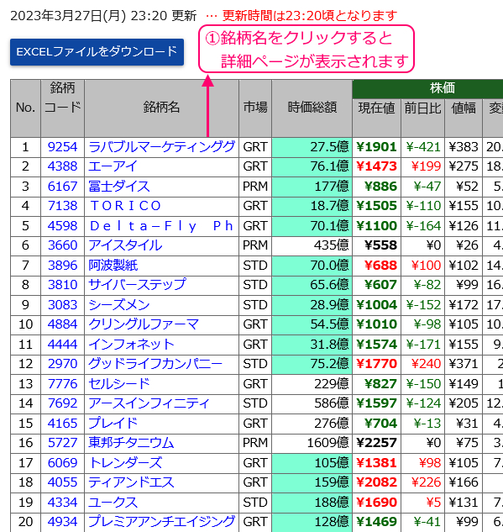Open stock code 4165 link
The image size is (503, 532).
coord(63,423)
